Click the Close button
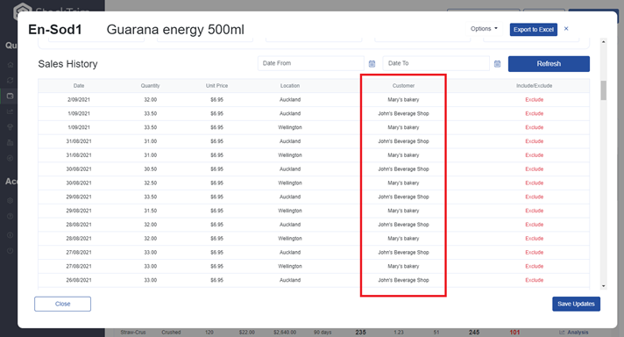 pyautogui.click(x=62, y=304)
